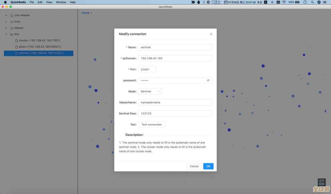Collapse the test folder arrow

click(x=6, y=34)
